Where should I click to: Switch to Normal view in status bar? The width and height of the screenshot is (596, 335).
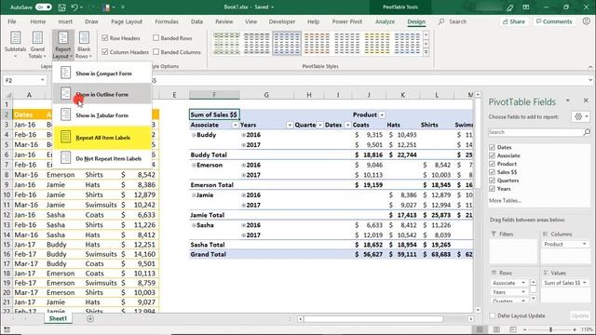point(480,329)
